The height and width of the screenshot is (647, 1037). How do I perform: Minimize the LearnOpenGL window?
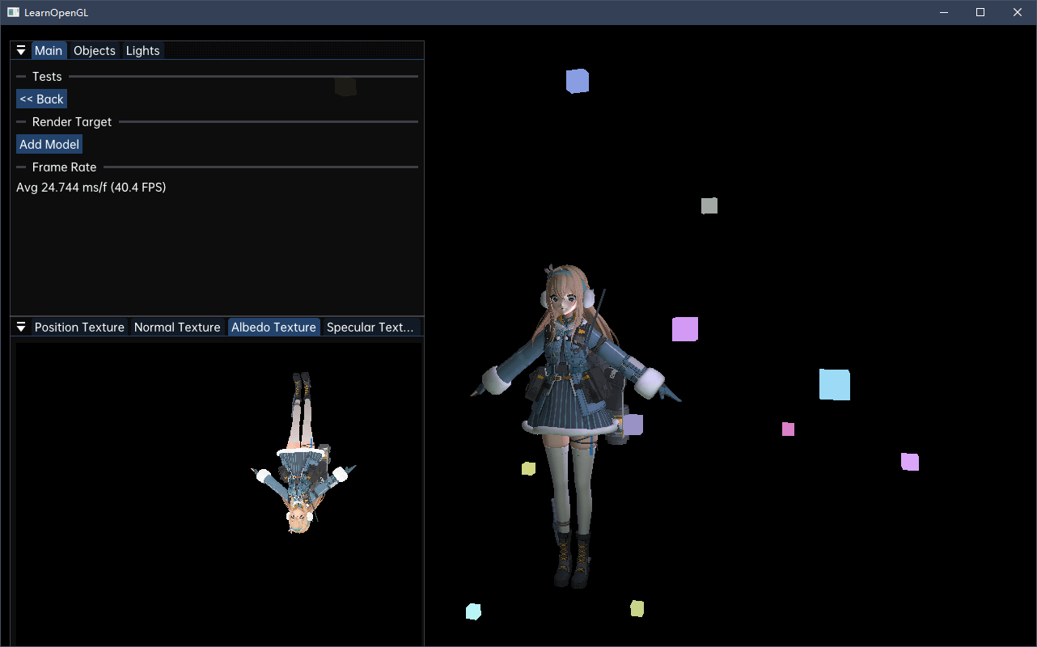pyautogui.click(x=943, y=12)
